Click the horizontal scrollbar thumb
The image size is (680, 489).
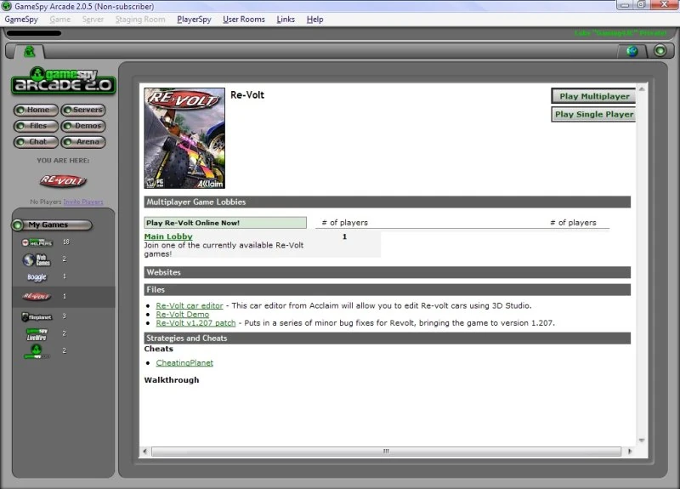pos(386,452)
